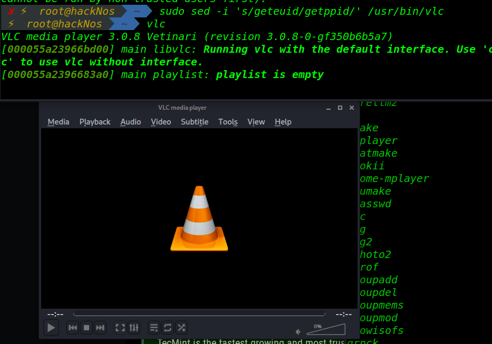Open the Playback menu

[x=95, y=122]
